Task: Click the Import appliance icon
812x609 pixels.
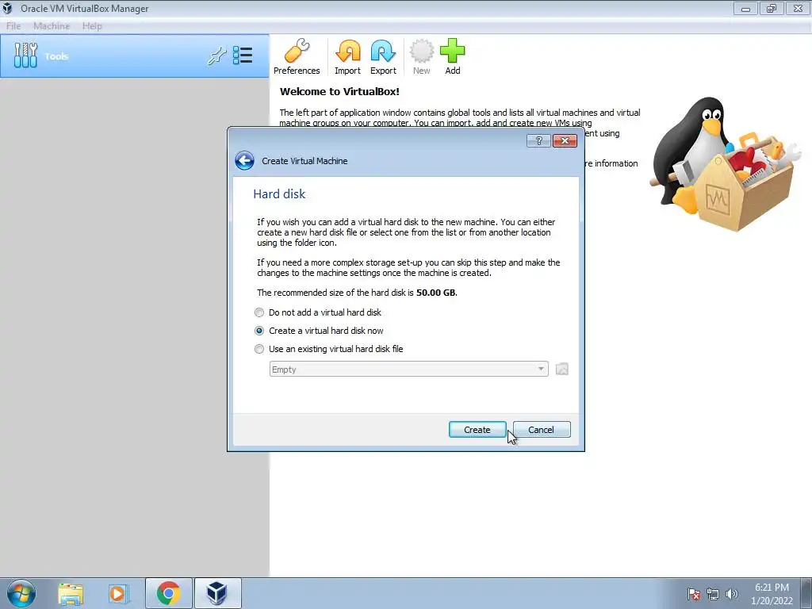Action: [x=347, y=57]
